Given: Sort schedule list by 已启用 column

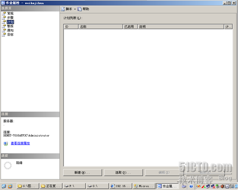Looking at the screenshot, I should [x=130, y=27].
